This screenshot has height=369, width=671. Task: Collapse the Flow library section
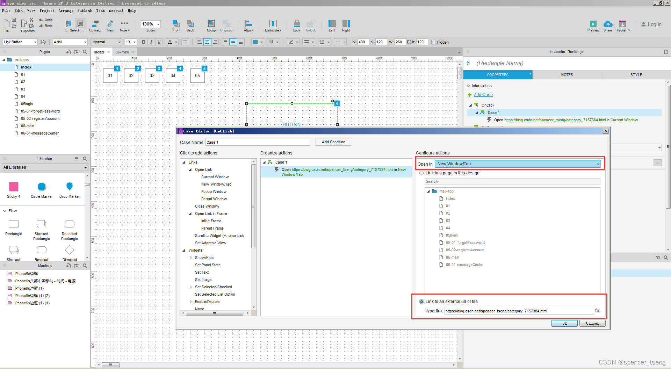5,211
